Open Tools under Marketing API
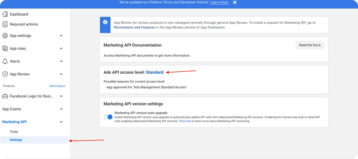This screenshot has height=159, width=358. 14,132
